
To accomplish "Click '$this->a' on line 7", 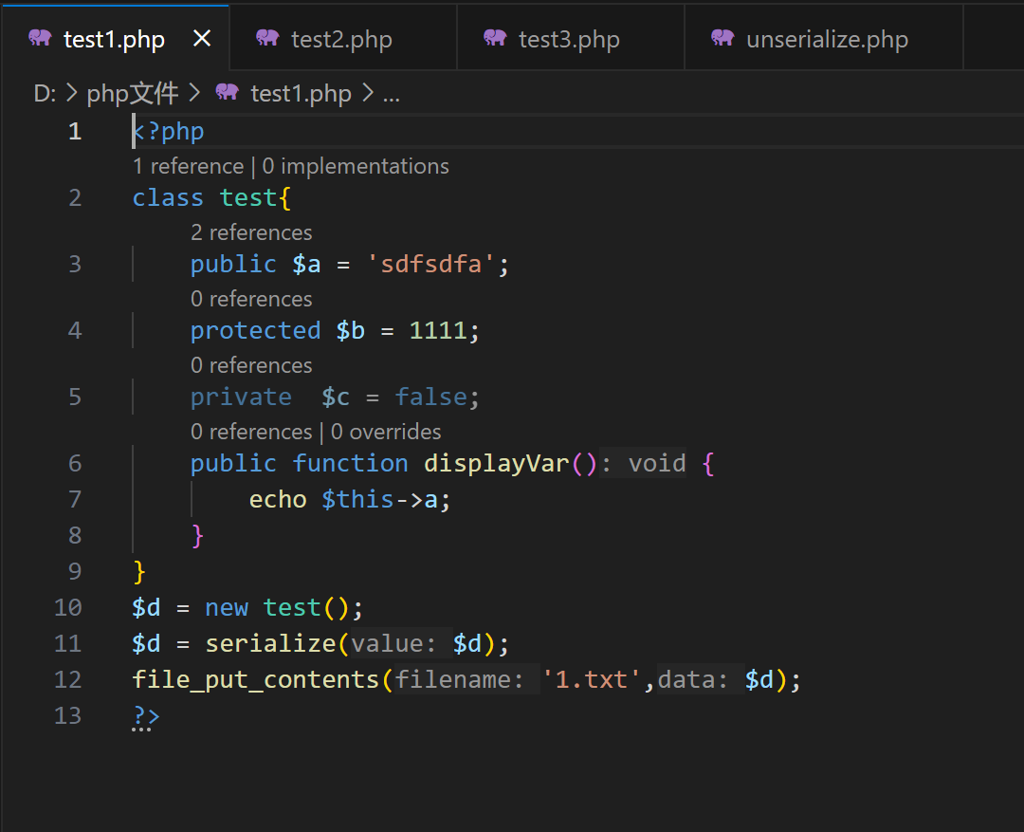I will click(x=379, y=500).
